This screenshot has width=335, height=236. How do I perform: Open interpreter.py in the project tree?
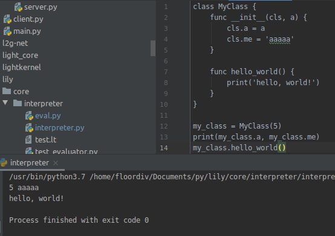coord(60,128)
